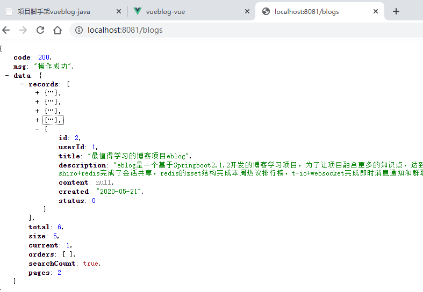Collapse the records array

point(22,84)
